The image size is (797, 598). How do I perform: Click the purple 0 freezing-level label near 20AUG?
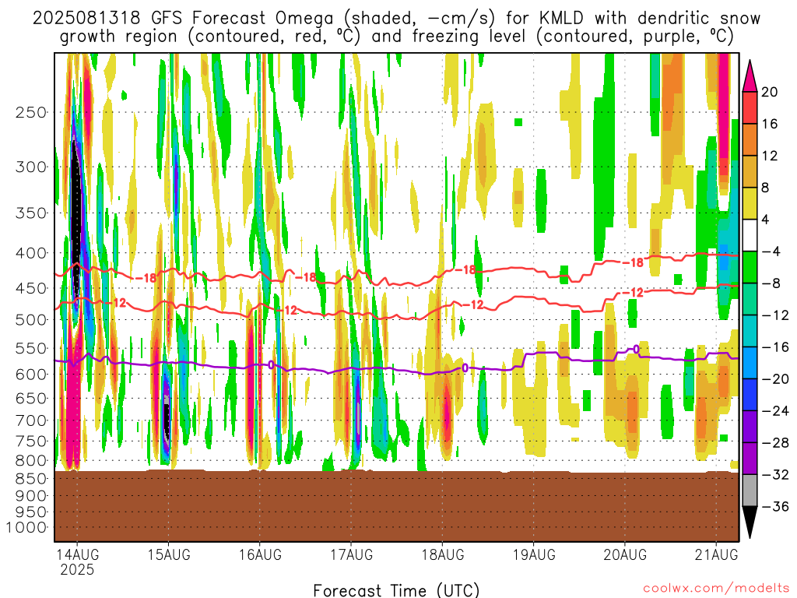(636, 350)
